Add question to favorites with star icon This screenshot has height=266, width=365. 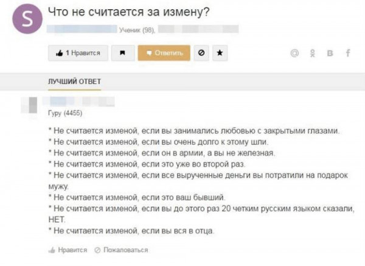[219, 54]
